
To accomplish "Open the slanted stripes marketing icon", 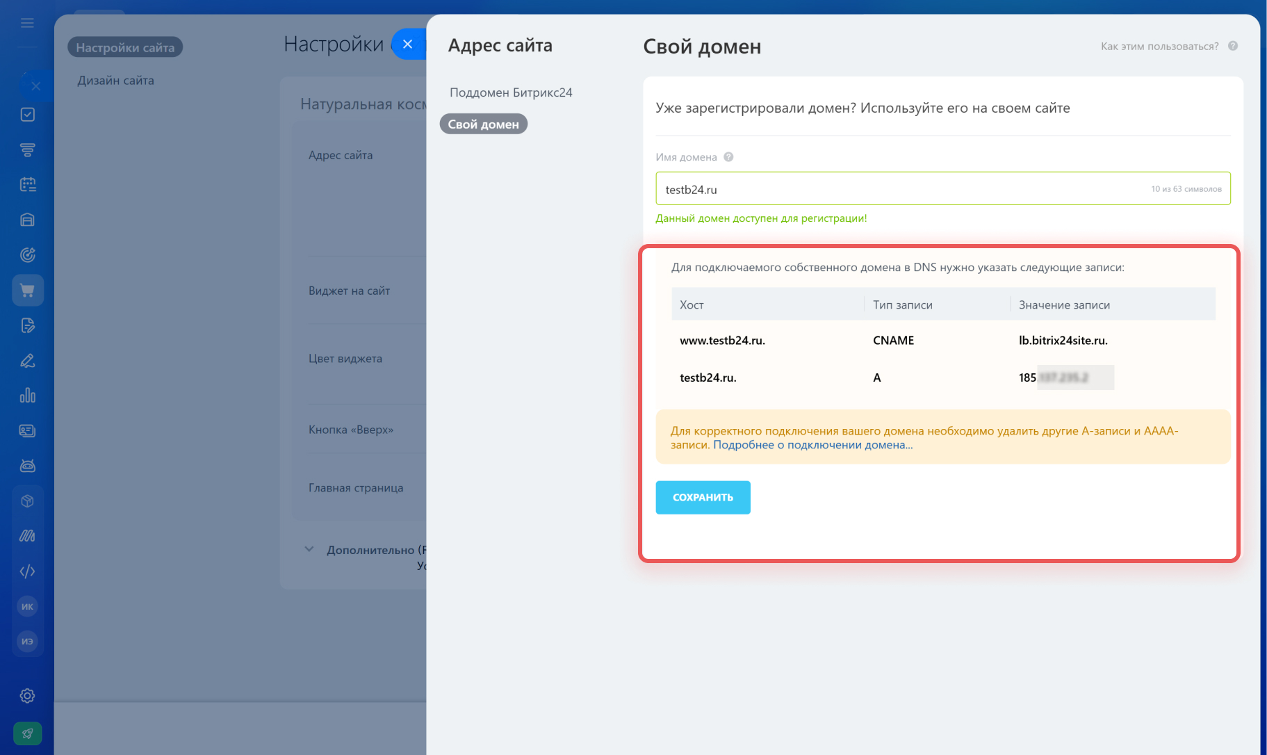I will click(27, 536).
